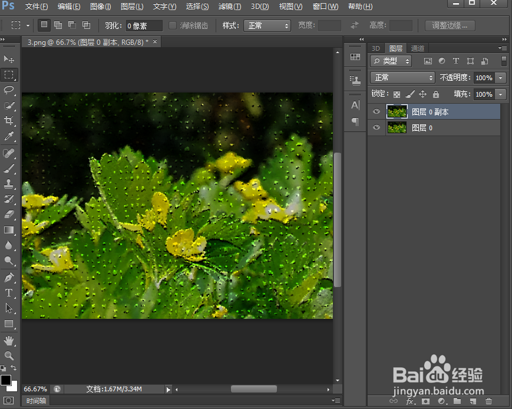Viewport: 512px width, 409px height.
Task: Choose Add to selection mode
Action: click(58, 25)
